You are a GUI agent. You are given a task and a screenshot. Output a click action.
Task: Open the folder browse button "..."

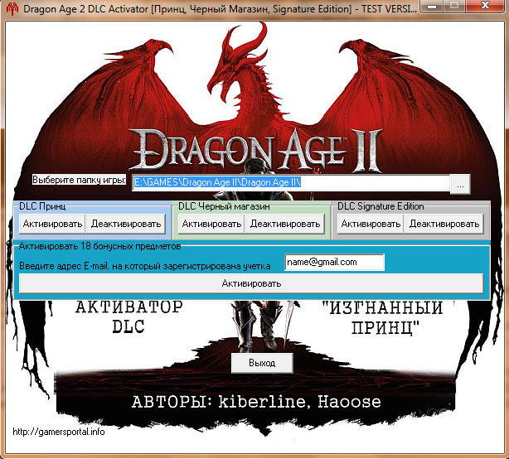coord(460,184)
